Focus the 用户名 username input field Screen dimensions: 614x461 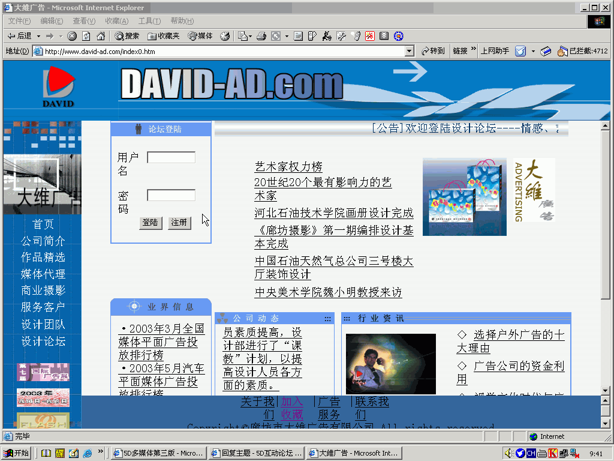[171, 157]
